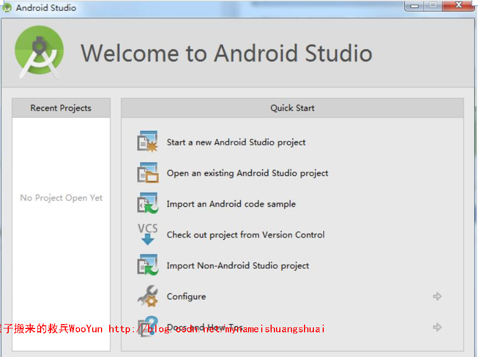Click the new Android Studio project icon
478x357 pixels.
(x=148, y=141)
